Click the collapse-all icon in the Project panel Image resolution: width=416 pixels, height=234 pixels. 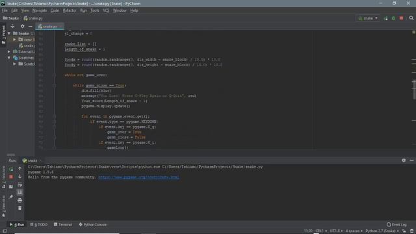[x=12, y=26]
